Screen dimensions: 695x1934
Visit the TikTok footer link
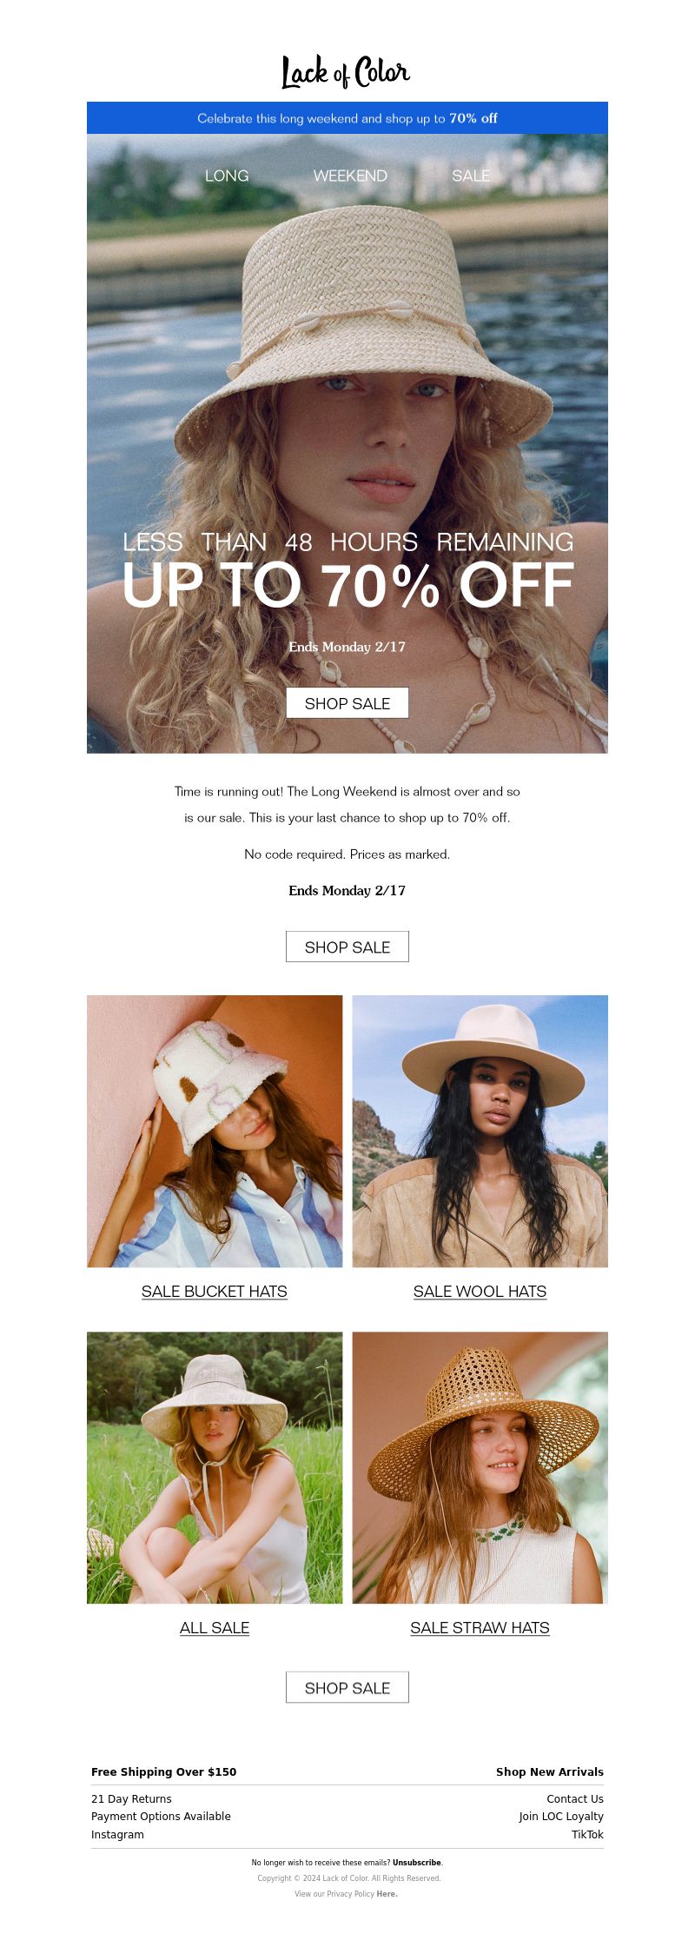tap(587, 1834)
